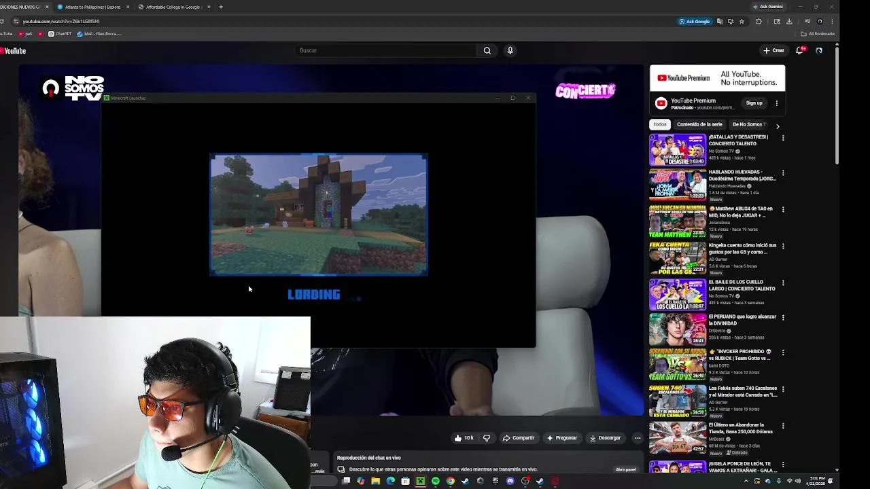Go to YouTube home via the logo
Viewport: 870px width, 489px height.
coord(14,51)
